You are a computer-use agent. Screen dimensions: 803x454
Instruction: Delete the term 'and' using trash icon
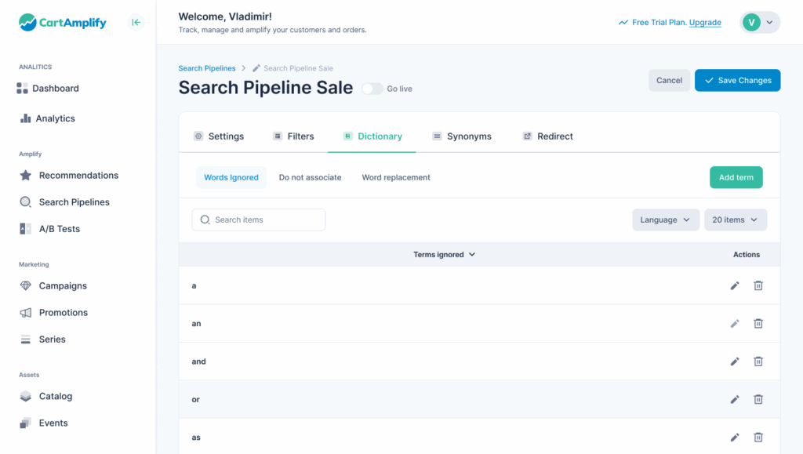click(x=758, y=361)
